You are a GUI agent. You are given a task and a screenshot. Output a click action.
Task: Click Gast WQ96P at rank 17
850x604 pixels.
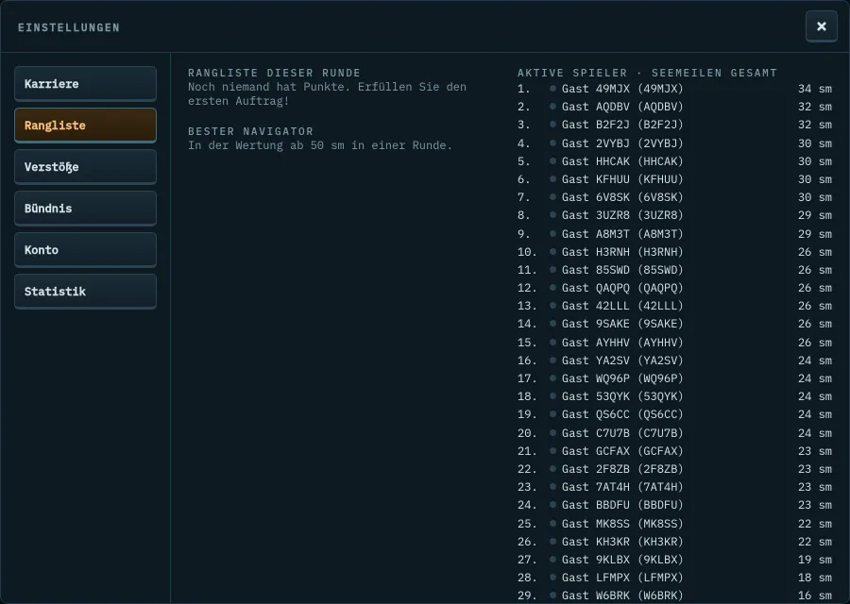click(x=674, y=378)
